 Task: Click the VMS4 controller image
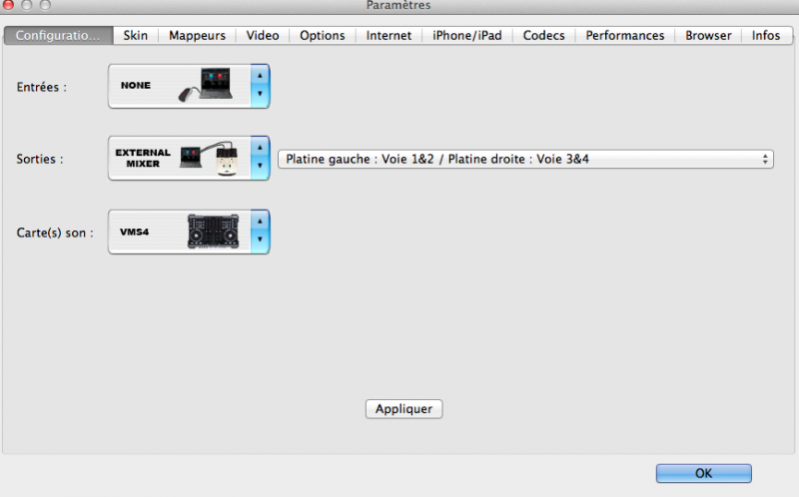(x=213, y=232)
